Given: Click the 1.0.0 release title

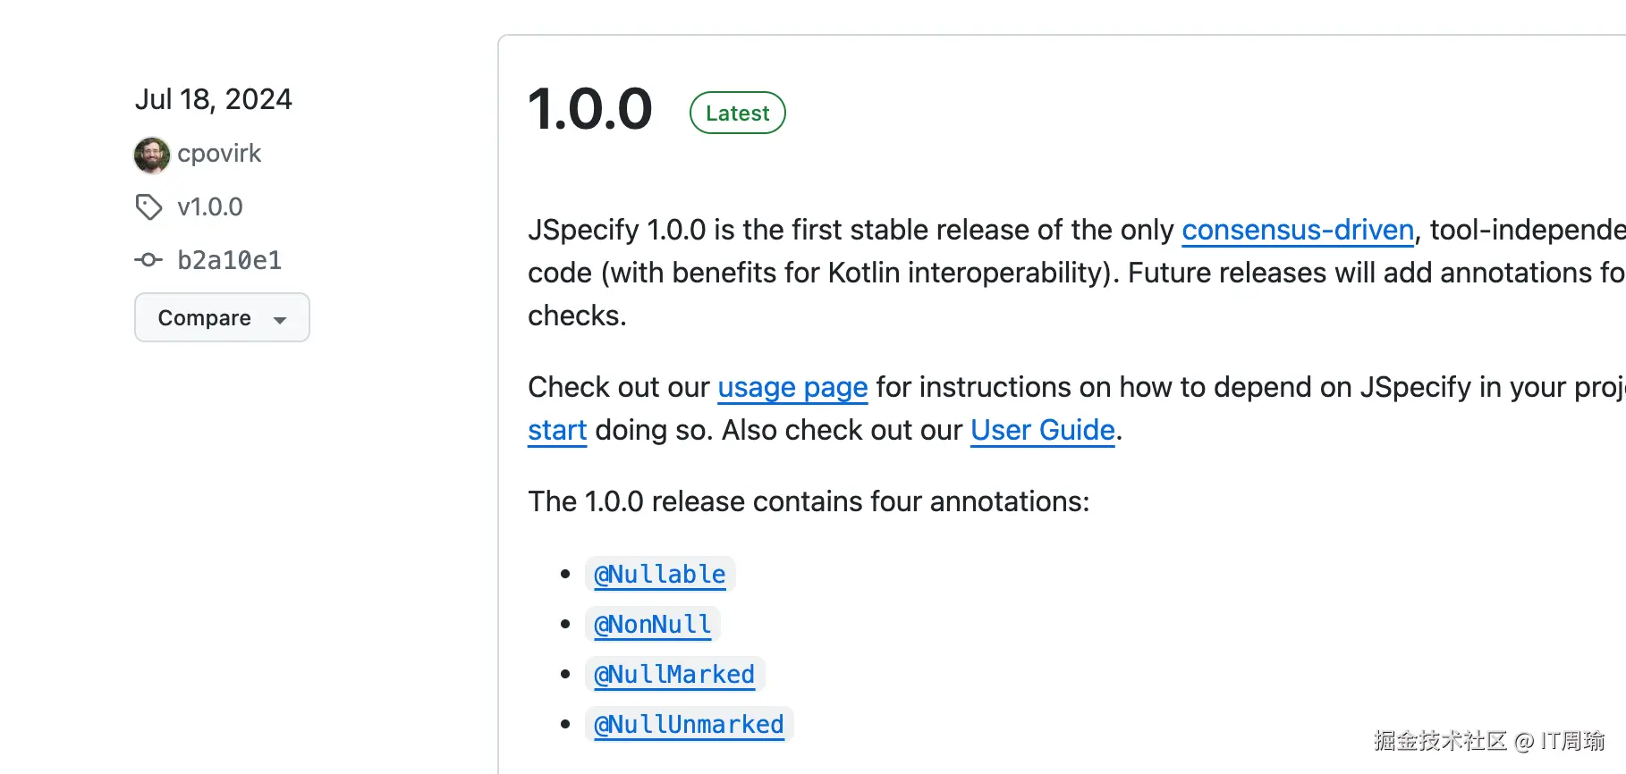Looking at the screenshot, I should [590, 110].
